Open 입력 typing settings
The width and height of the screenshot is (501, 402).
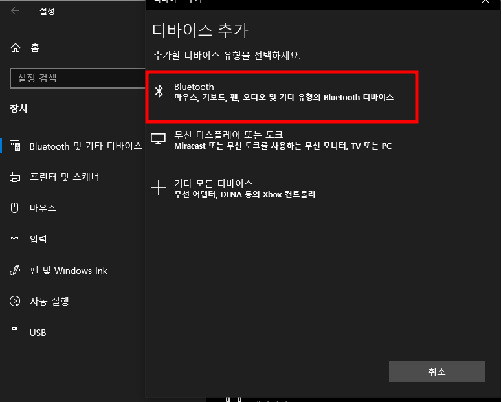click(x=38, y=239)
